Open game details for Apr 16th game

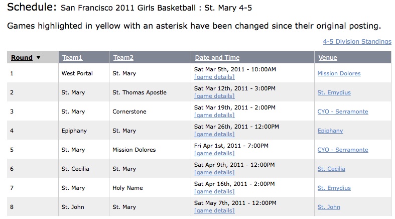point(214,191)
